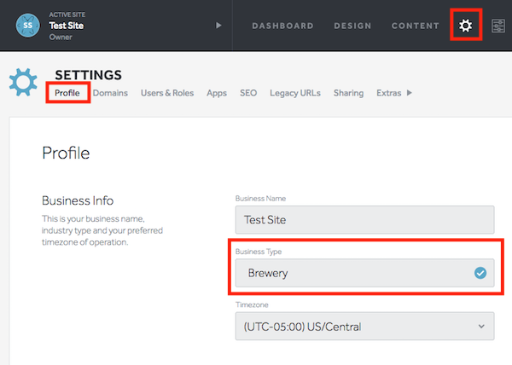Click the sliders panel icon at top right
This screenshot has width=512, height=365.
[498, 26]
